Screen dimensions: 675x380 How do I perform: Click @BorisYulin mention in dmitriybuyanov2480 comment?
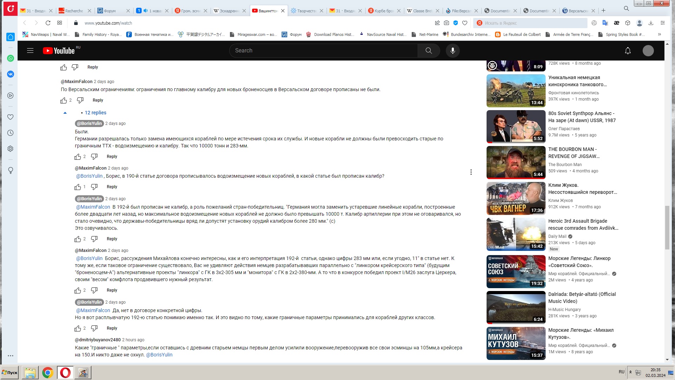(159, 355)
